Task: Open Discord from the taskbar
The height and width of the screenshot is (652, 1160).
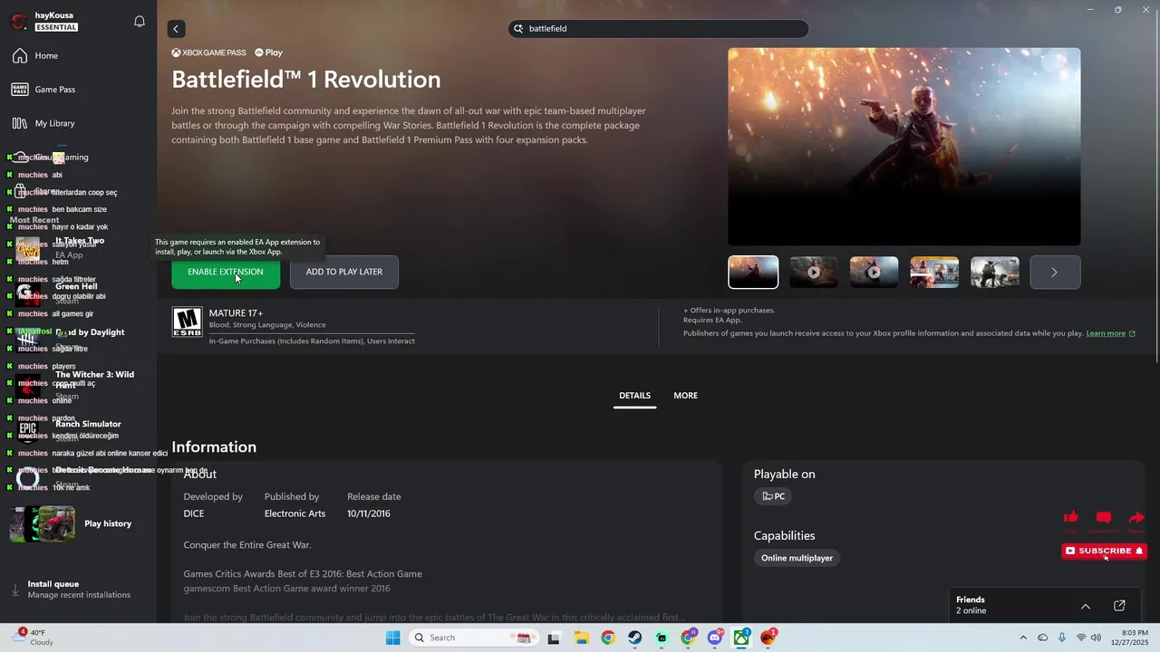Action: pyautogui.click(x=715, y=638)
